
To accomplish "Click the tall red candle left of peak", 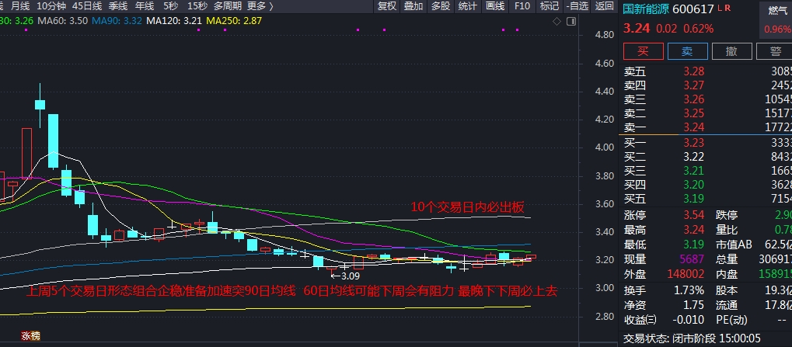I will click(26, 154).
